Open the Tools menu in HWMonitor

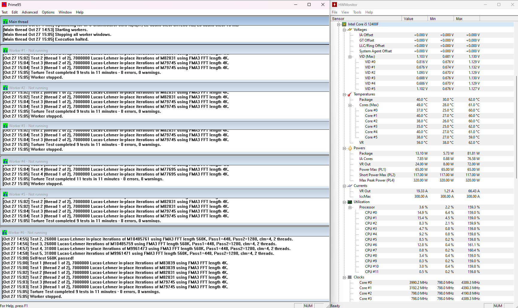(x=357, y=12)
